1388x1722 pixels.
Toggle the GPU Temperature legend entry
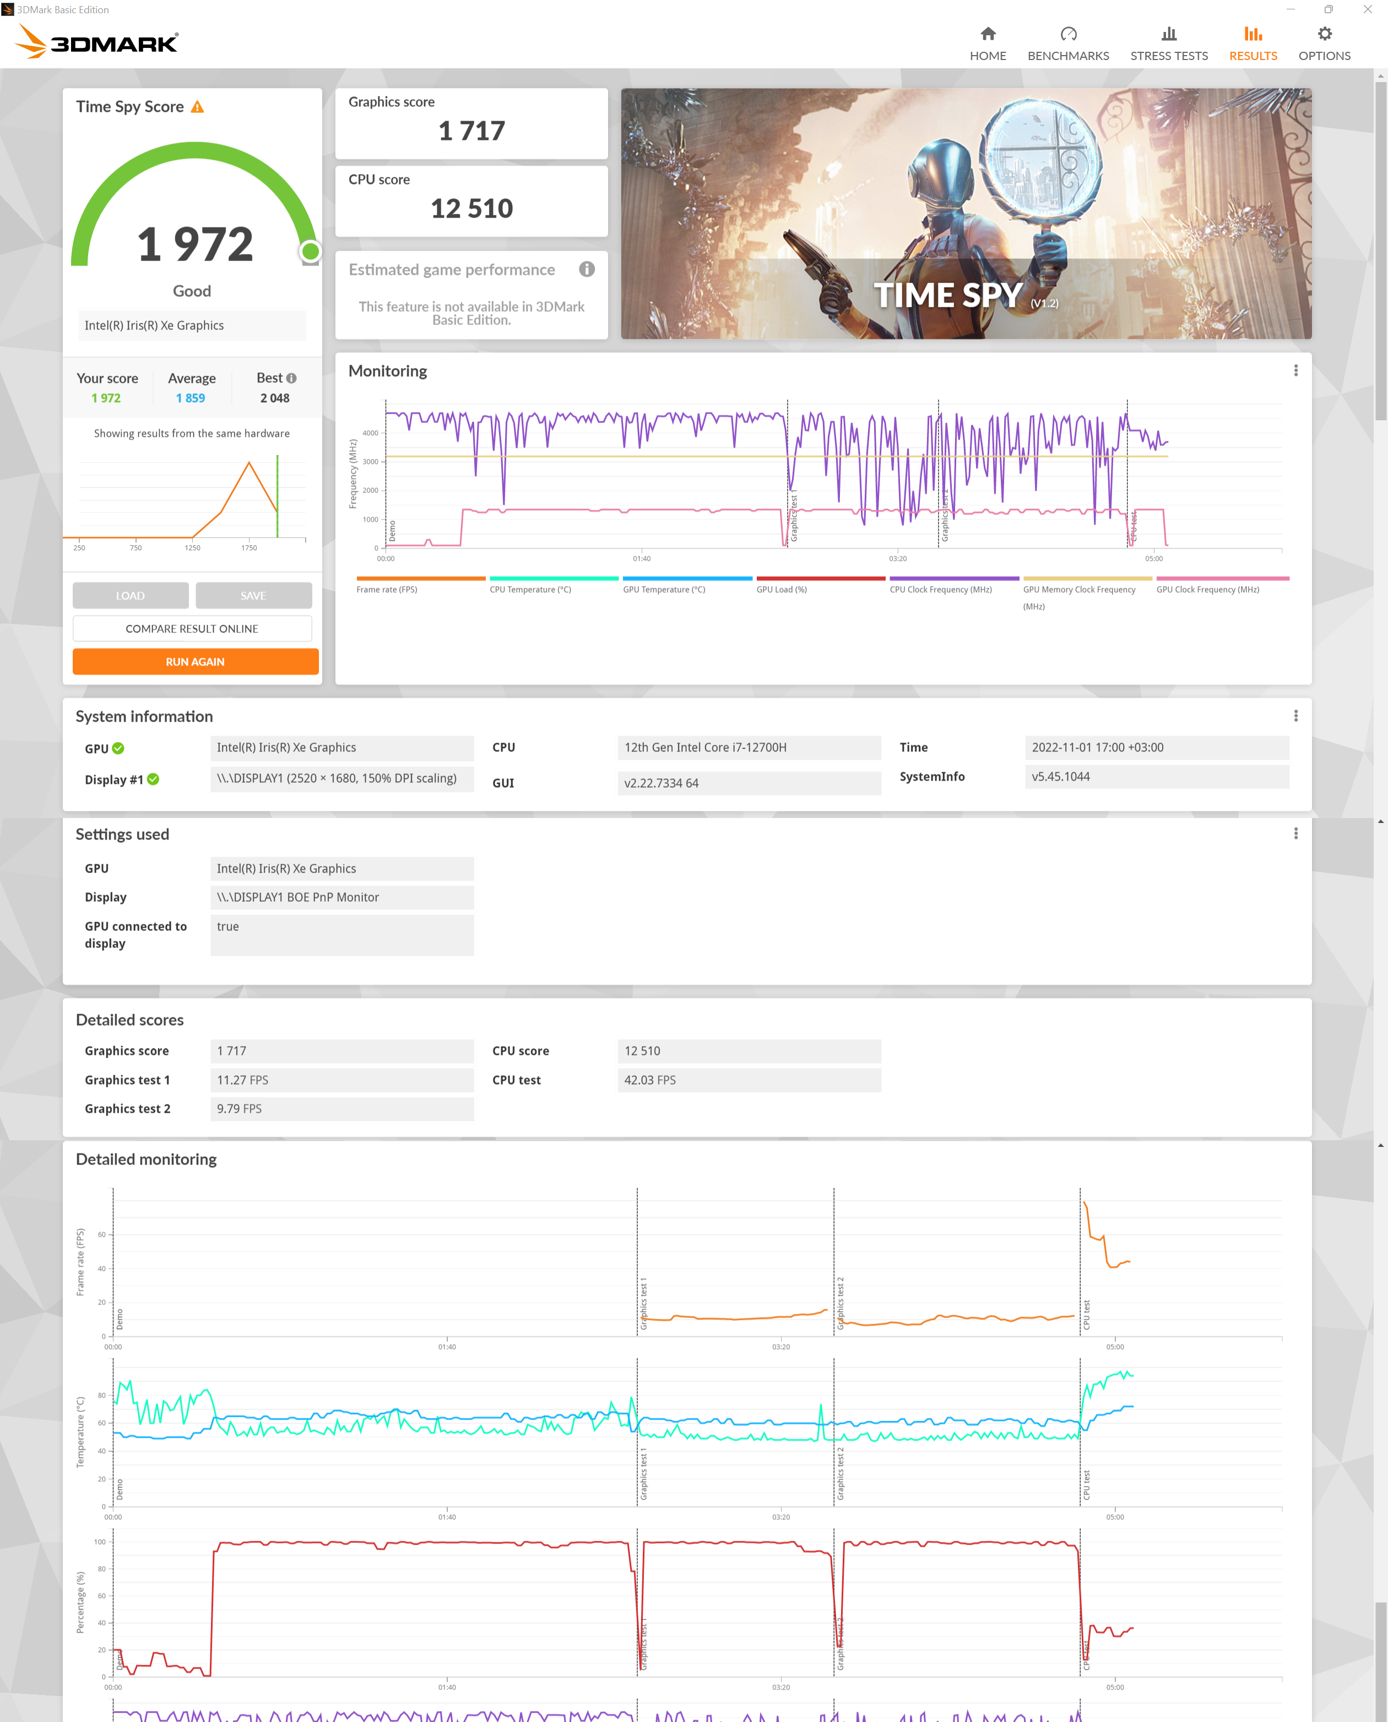(x=687, y=585)
